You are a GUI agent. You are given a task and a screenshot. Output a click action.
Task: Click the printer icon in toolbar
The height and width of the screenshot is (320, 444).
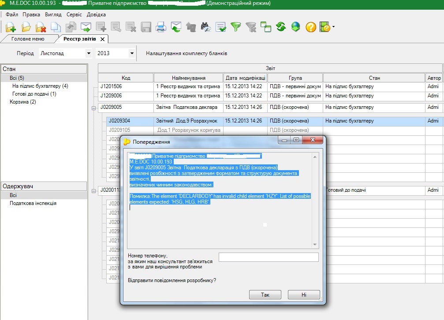tap(161, 27)
